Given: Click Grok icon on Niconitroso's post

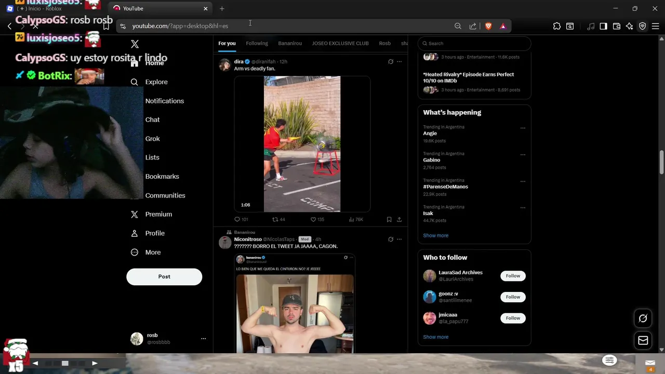Looking at the screenshot, I should pos(391,239).
